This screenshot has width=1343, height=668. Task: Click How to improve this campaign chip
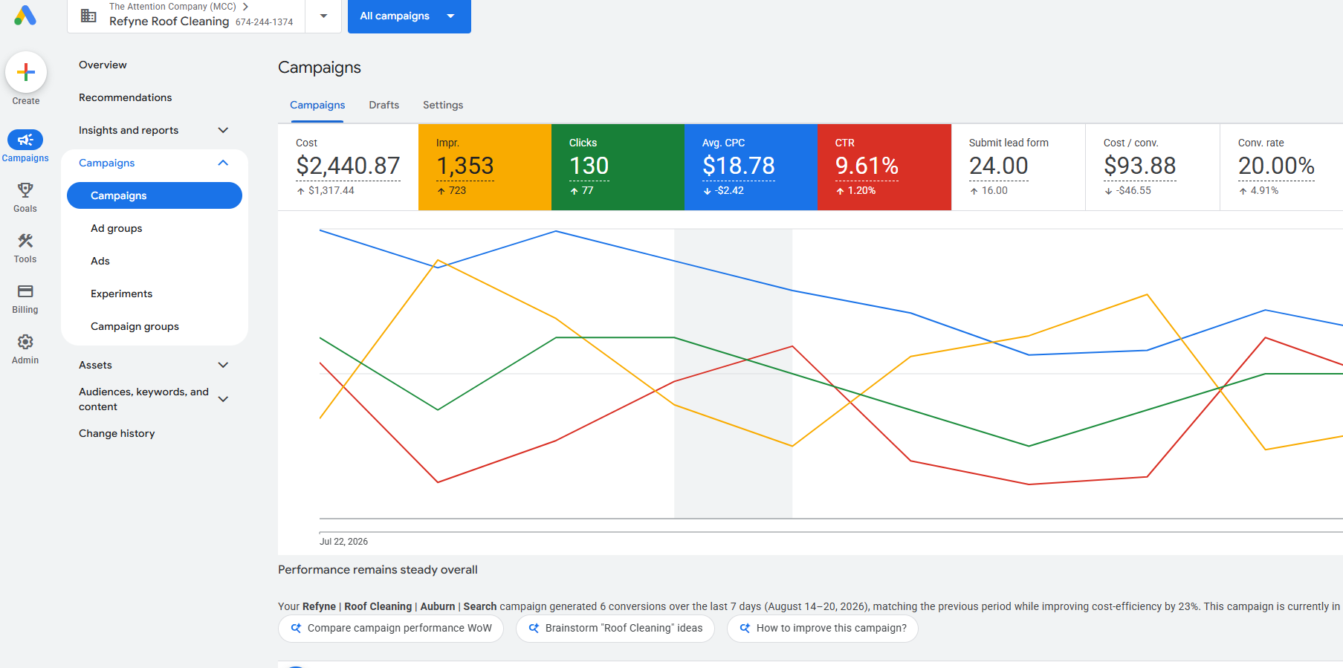point(823,628)
